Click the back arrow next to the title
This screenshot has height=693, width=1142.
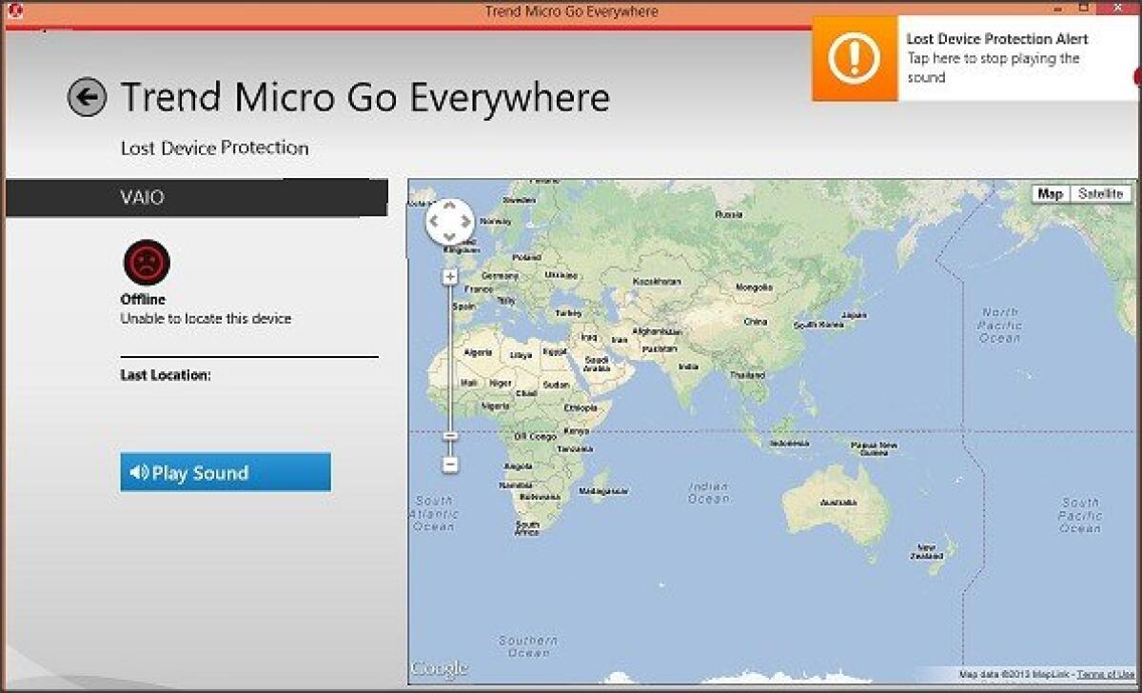[88, 95]
